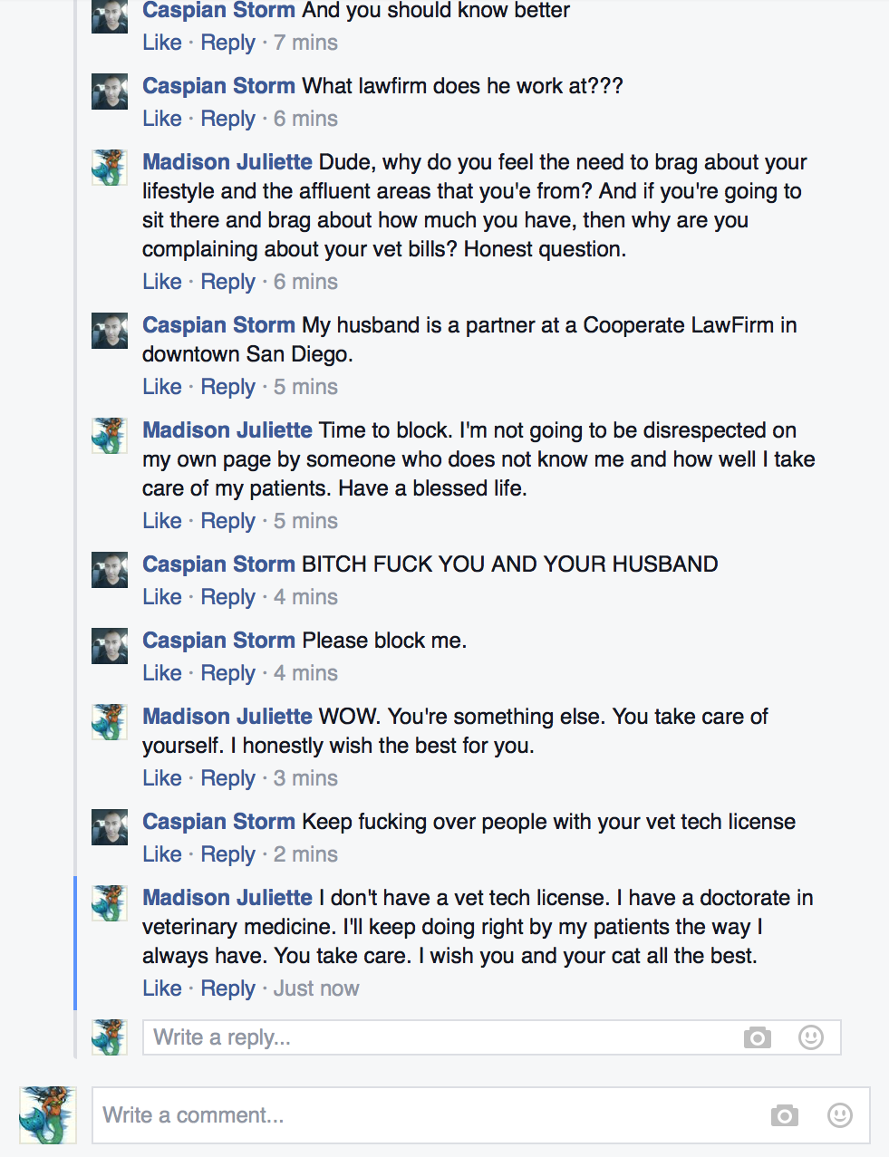Like the 'What lawfirm does he work at' comment

point(162,119)
